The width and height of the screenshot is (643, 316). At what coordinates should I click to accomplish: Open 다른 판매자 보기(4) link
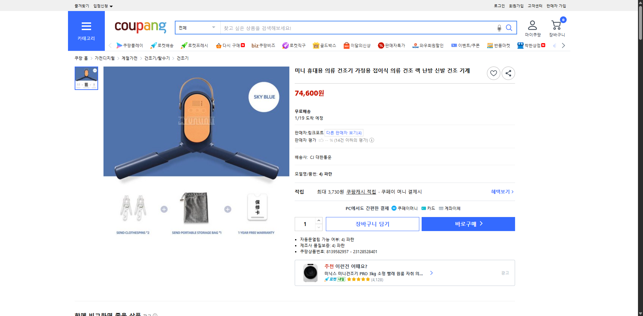pos(344,133)
